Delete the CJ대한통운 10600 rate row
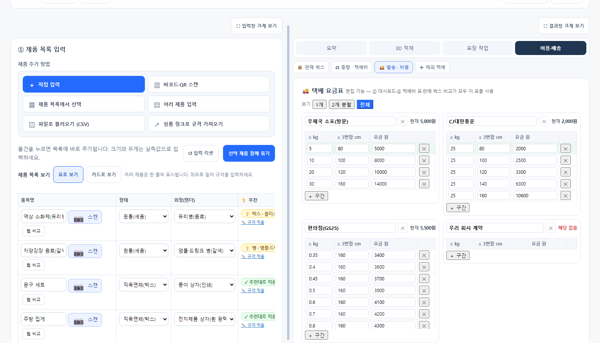Image resolution: width=600 pixels, height=343 pixels. [x=565, y=196]
